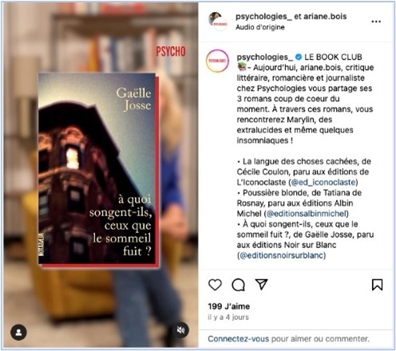This screenshot has width=396, height=351.
Task: Click the psychologies_ username in the caption
Action: click(264, 57)
